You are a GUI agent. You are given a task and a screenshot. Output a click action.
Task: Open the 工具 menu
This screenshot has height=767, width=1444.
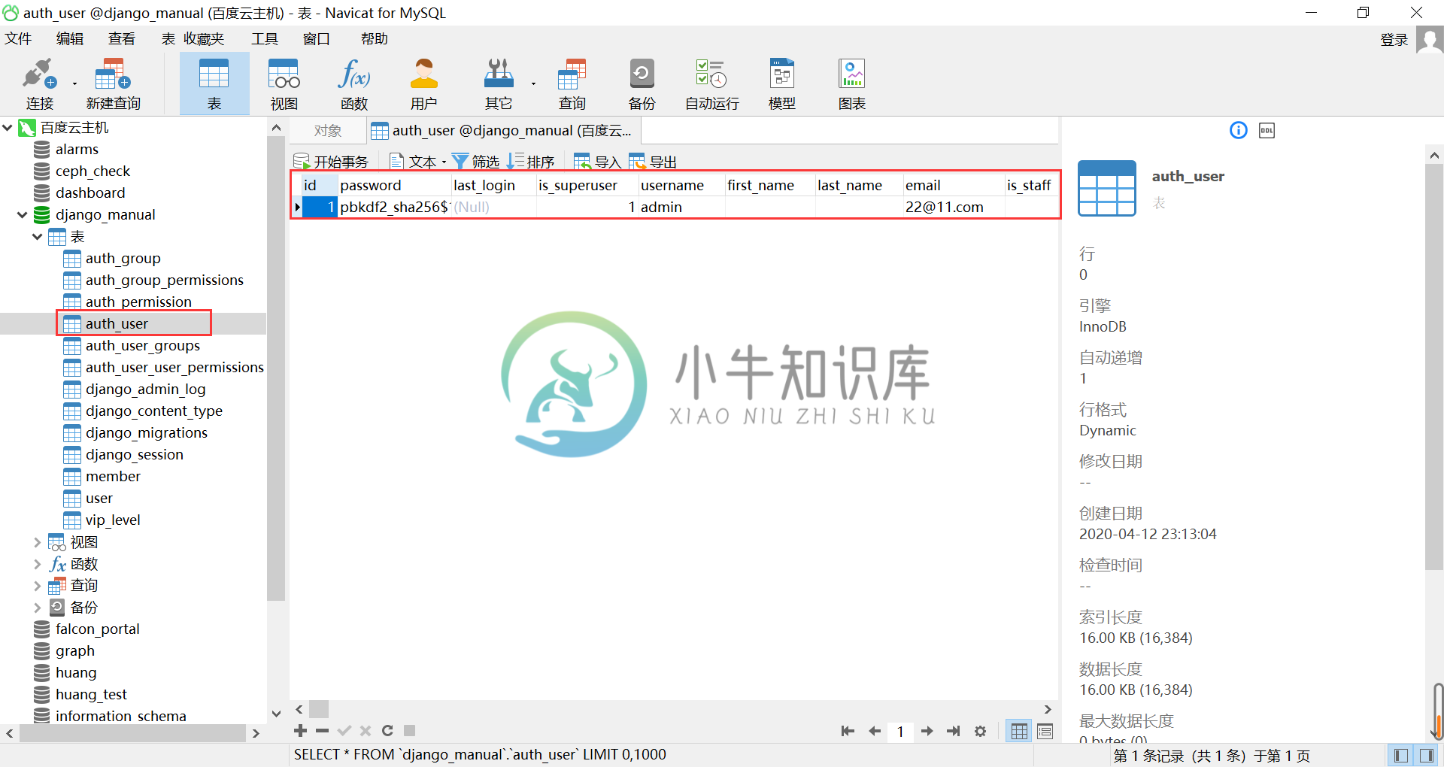[265, 38]
